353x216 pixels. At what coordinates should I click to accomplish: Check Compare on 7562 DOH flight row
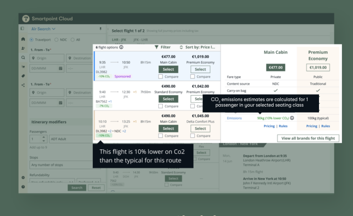click(x=167, y=185)
